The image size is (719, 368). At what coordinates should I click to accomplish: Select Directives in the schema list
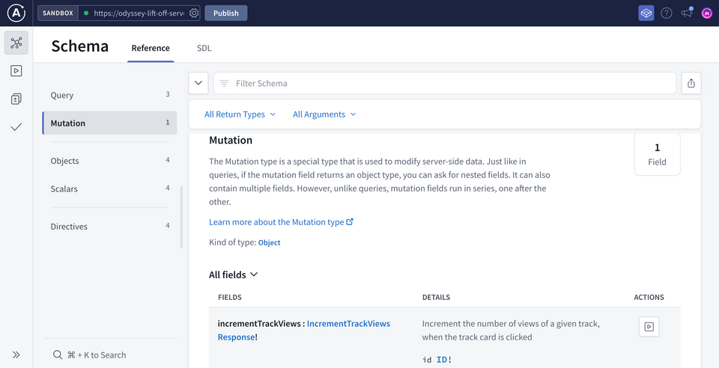pyautogui.click(x=109, y=226)
